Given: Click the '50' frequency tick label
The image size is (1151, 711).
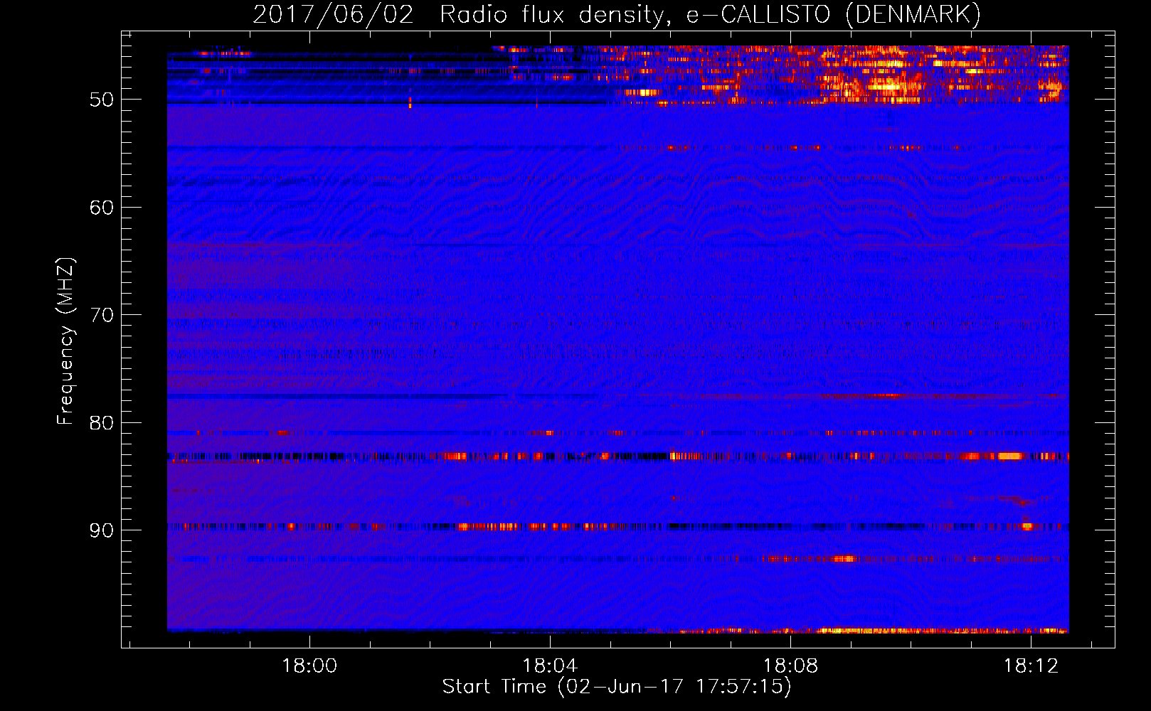Looking at the screenshot, I should (102, 100).
